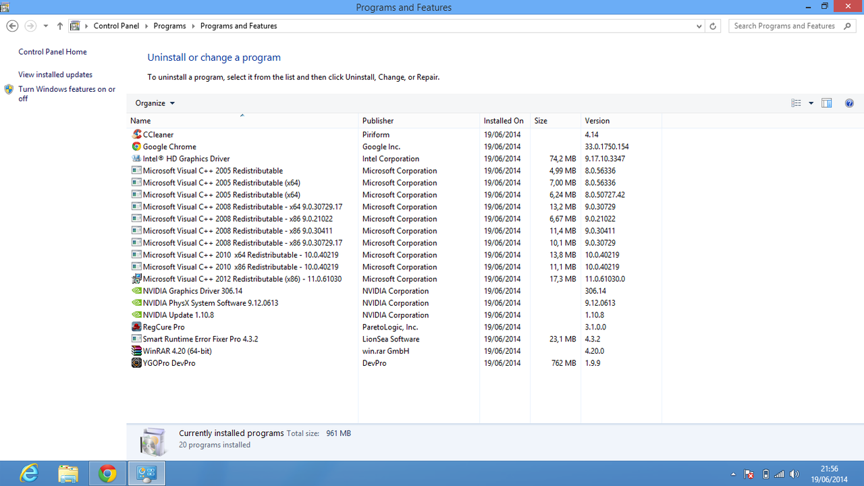
Task: Click version 33.0.1750.154 cell
Action: click(x=607, y=146)
